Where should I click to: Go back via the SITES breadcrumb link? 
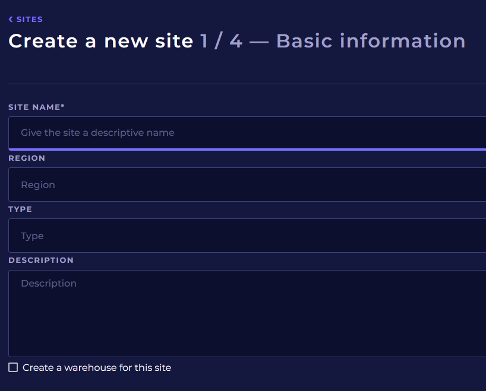[x=29, y=20]
